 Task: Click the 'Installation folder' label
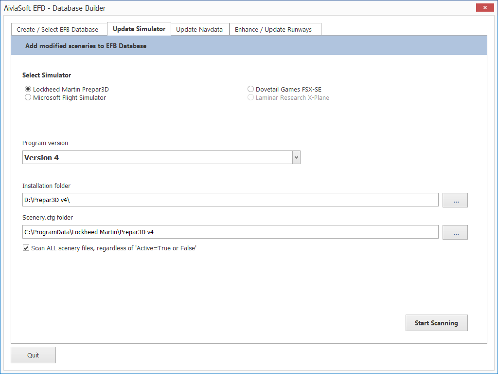click(x=46, y=186)
